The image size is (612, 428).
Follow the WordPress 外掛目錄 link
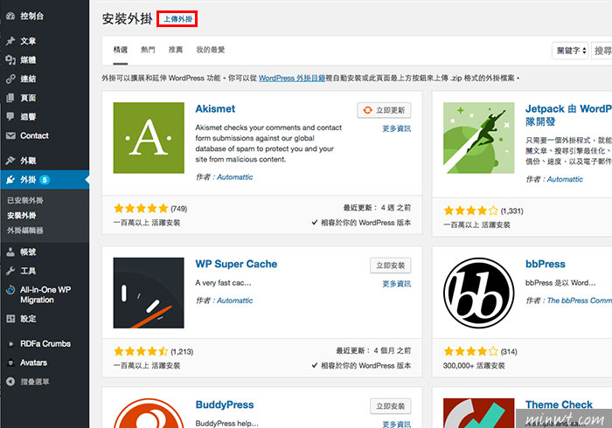pos(291,78)
